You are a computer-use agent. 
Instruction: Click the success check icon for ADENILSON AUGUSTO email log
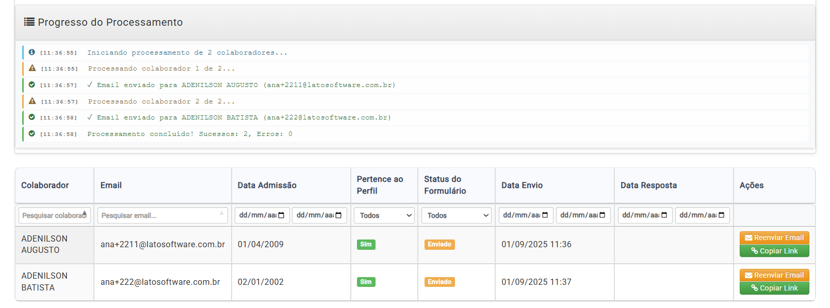32,84
